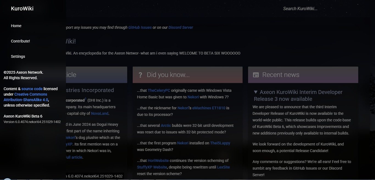Follow the StuffyXP Website link
375x180 pixels.
click(x=152, y=167)
